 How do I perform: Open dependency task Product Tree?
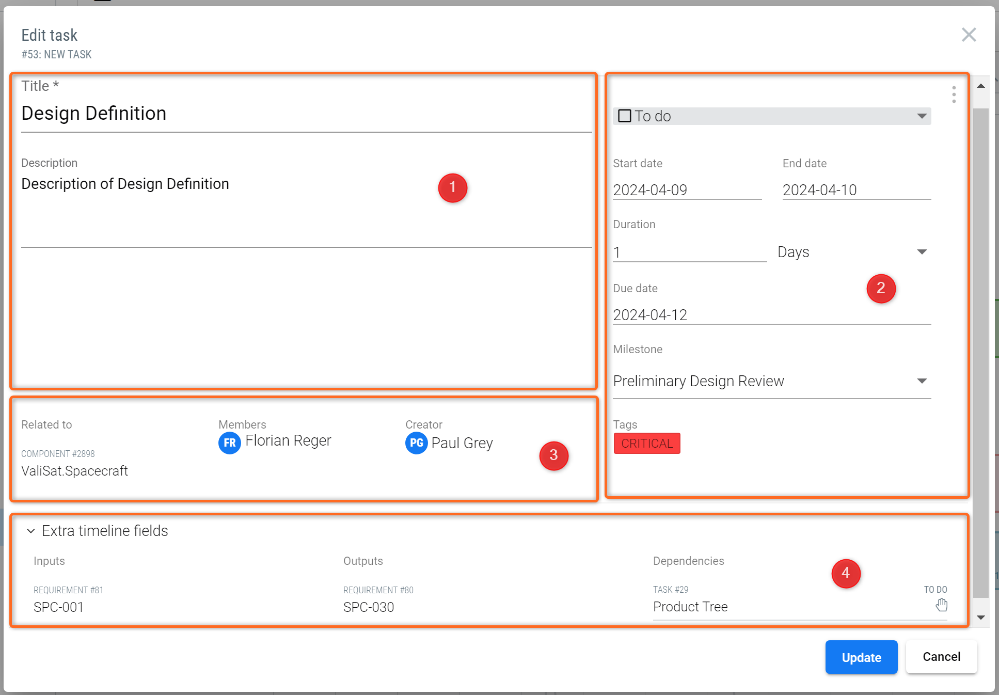coord(690,607)
